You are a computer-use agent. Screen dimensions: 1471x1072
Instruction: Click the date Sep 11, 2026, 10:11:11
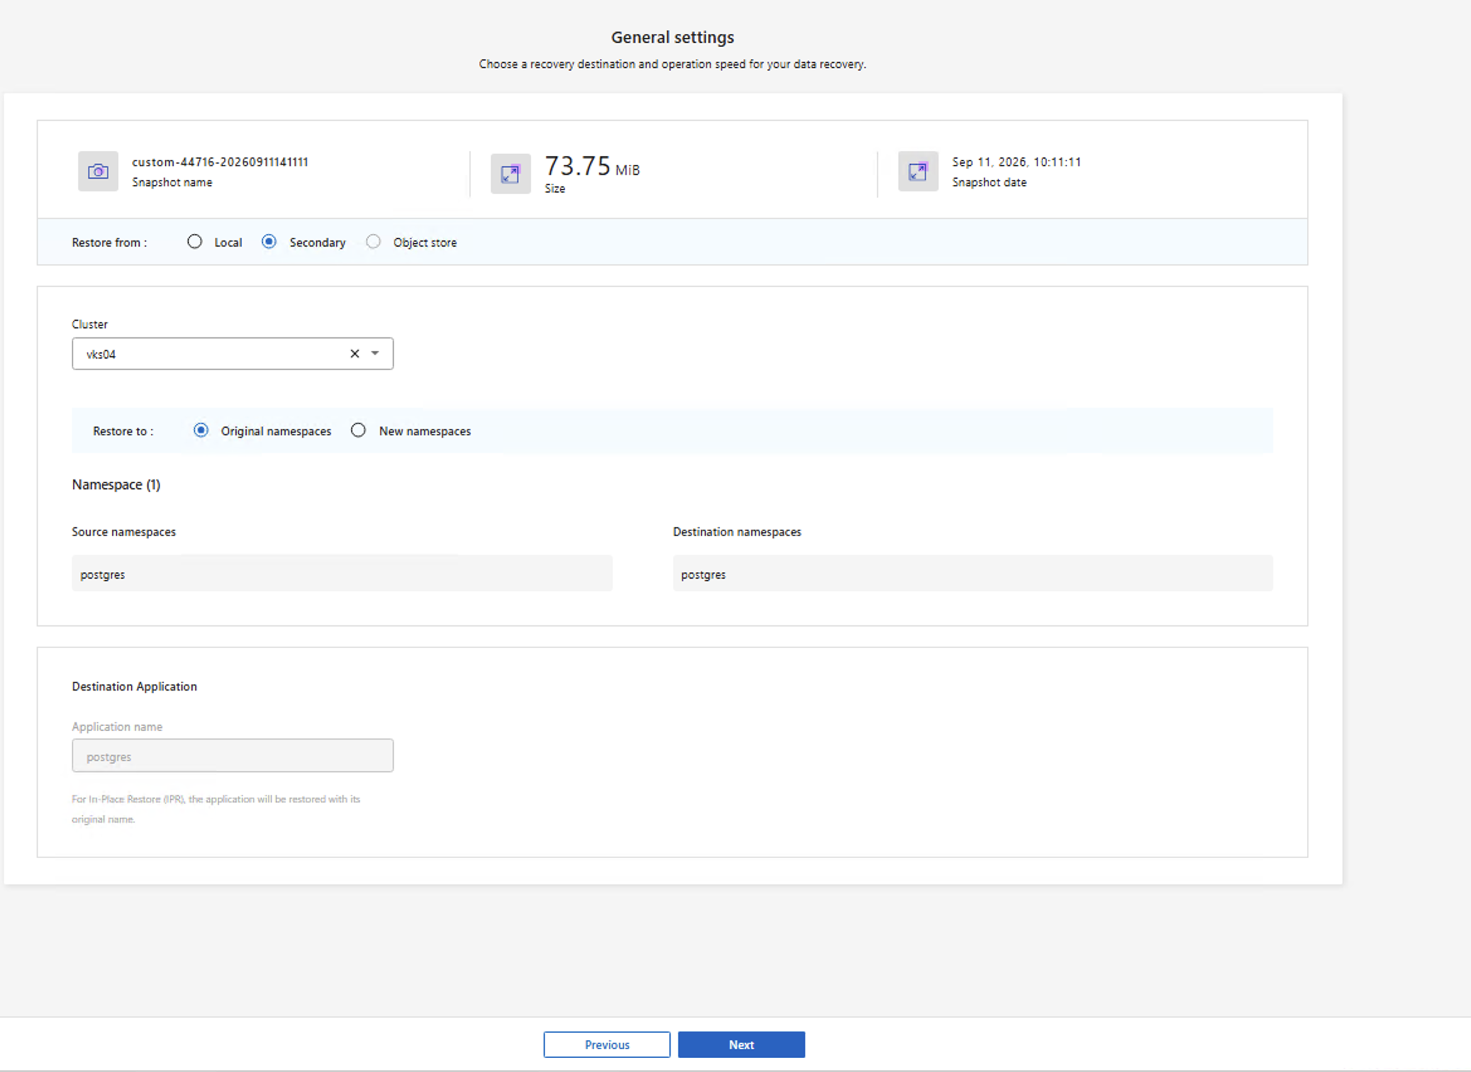1017,162
